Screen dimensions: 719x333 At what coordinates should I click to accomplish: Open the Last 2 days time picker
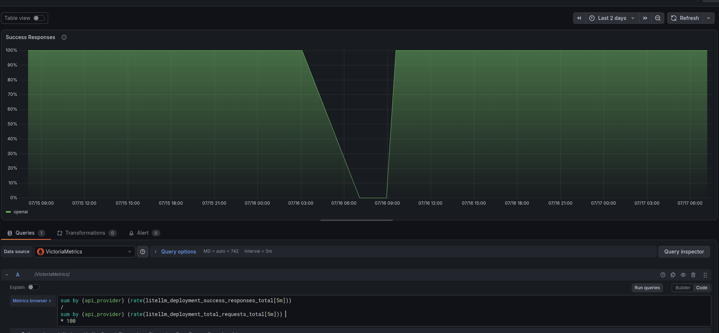[x=612, y=18]
